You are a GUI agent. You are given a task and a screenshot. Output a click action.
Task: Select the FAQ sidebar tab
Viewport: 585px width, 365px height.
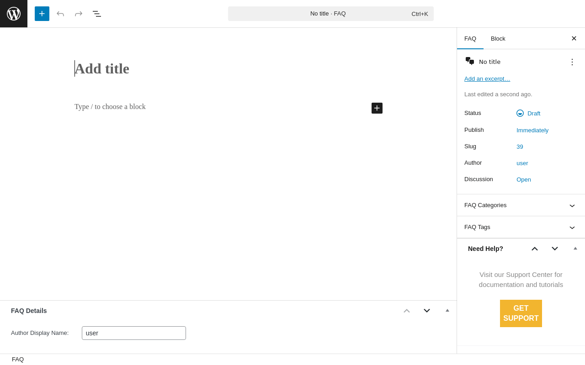[470, 39]
